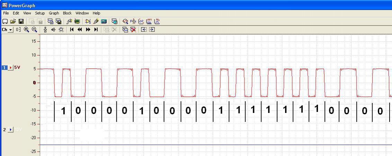
Task: Expand the Ch channel dropdown
Action: 11,30
